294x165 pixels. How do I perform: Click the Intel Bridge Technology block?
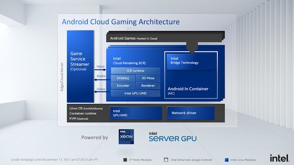191,61
